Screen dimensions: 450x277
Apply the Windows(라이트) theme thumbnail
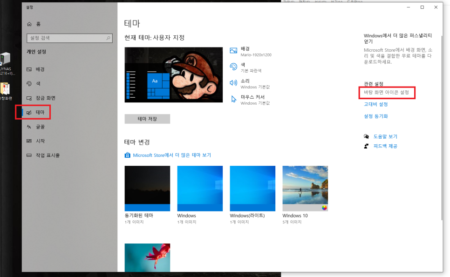252,189
